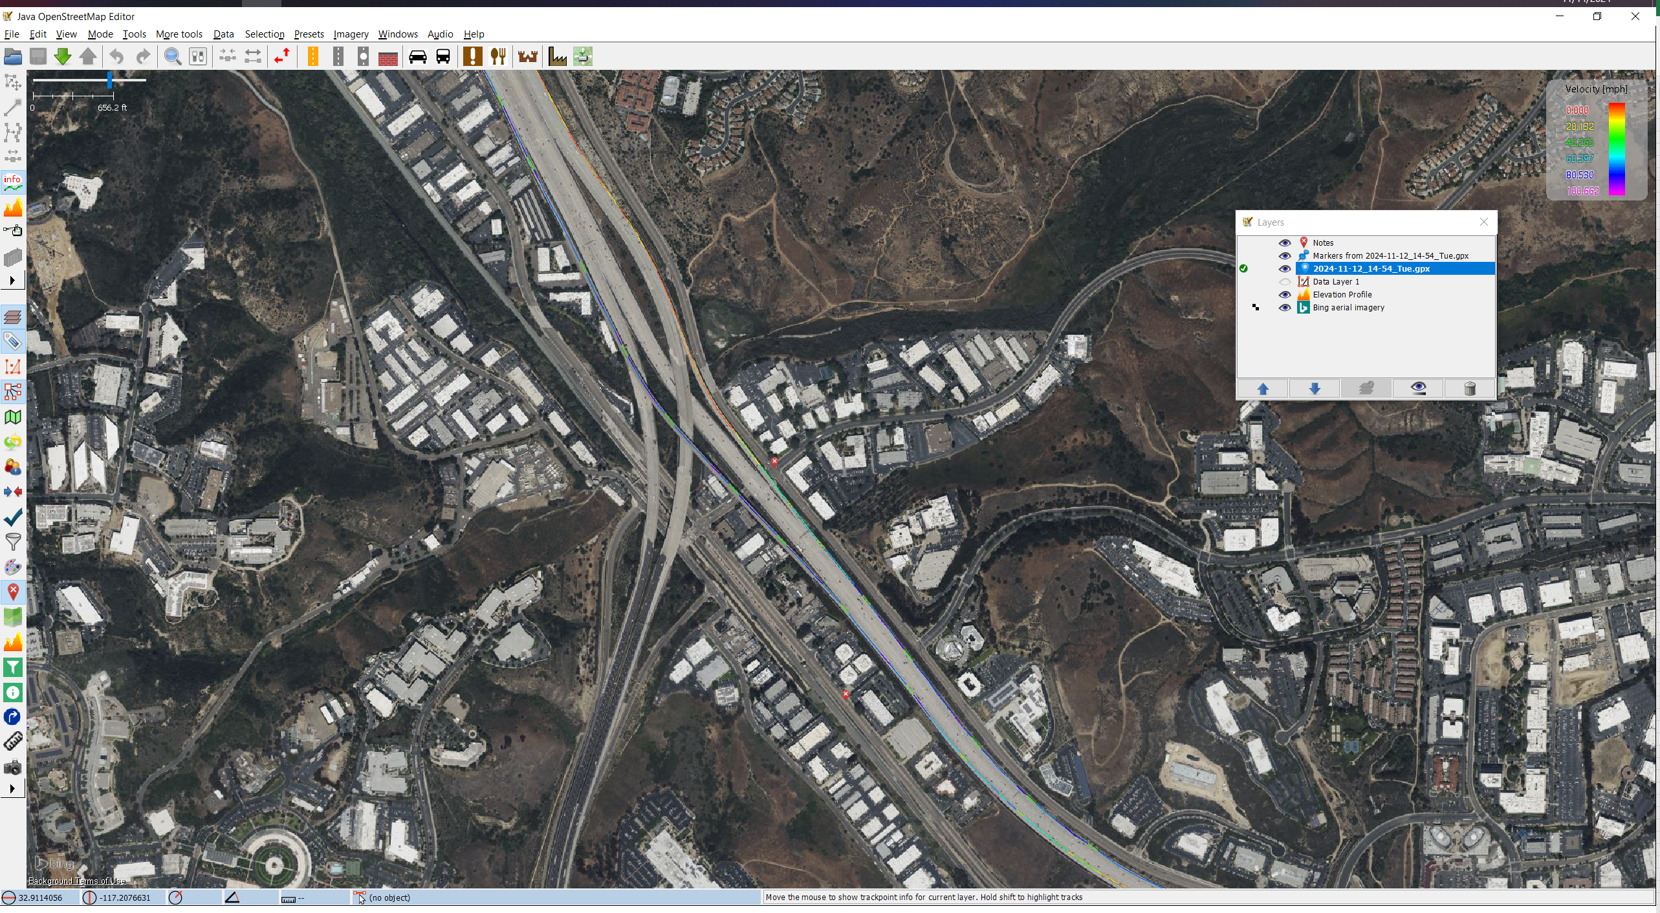Hide the Notes layer eye icon

(x=1285, y=243)
